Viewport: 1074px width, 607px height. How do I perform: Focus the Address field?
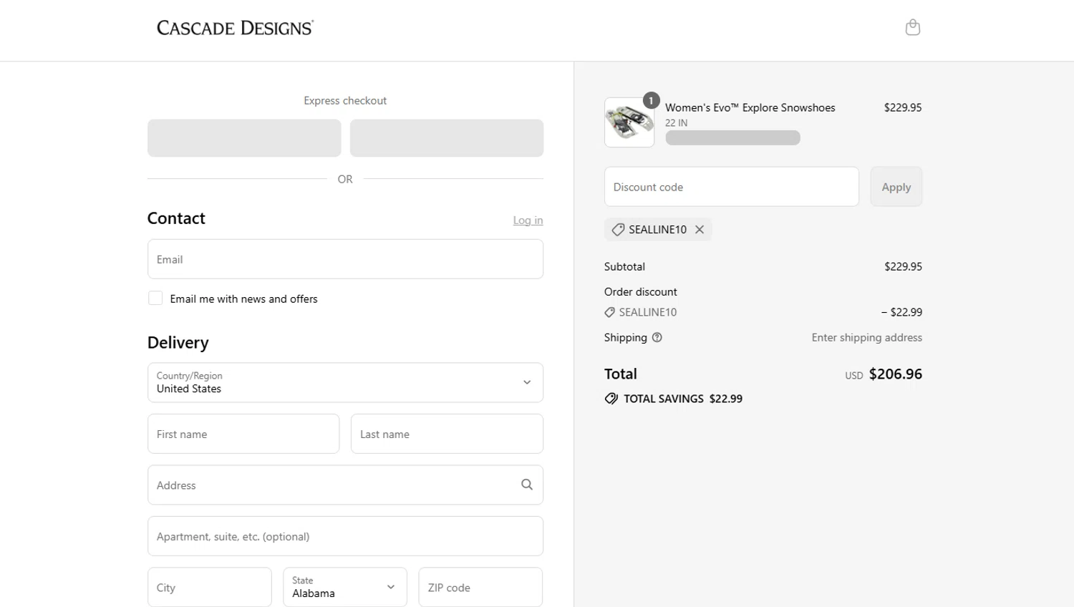345,485
